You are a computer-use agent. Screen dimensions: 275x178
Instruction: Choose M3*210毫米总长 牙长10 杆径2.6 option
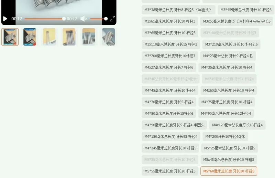click(231, 44)
